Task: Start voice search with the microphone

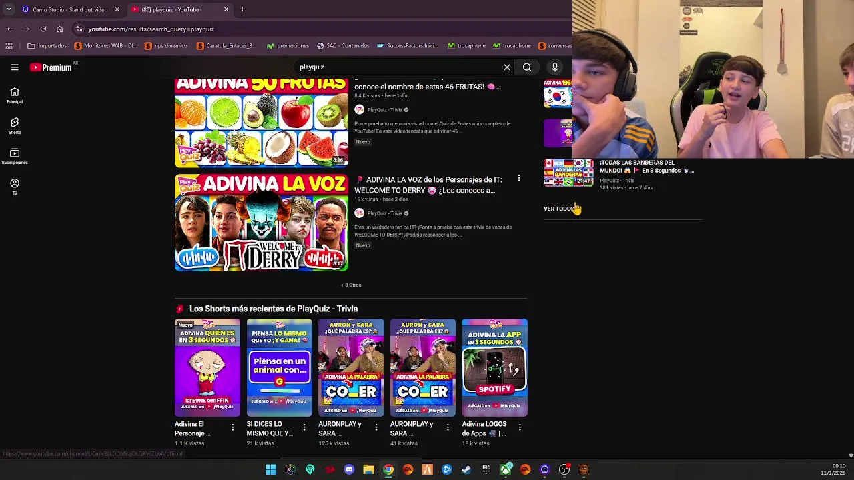Action: tap(554, 67)
